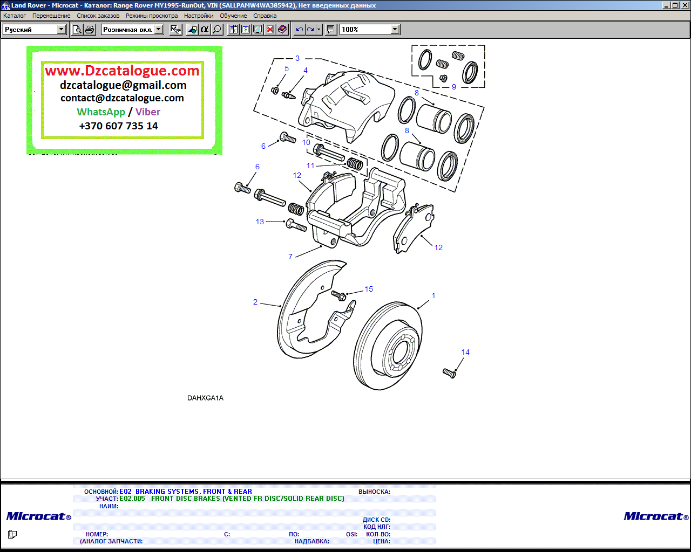
Task: Select callout 15 shield bolt number
Action: point(369,289)
